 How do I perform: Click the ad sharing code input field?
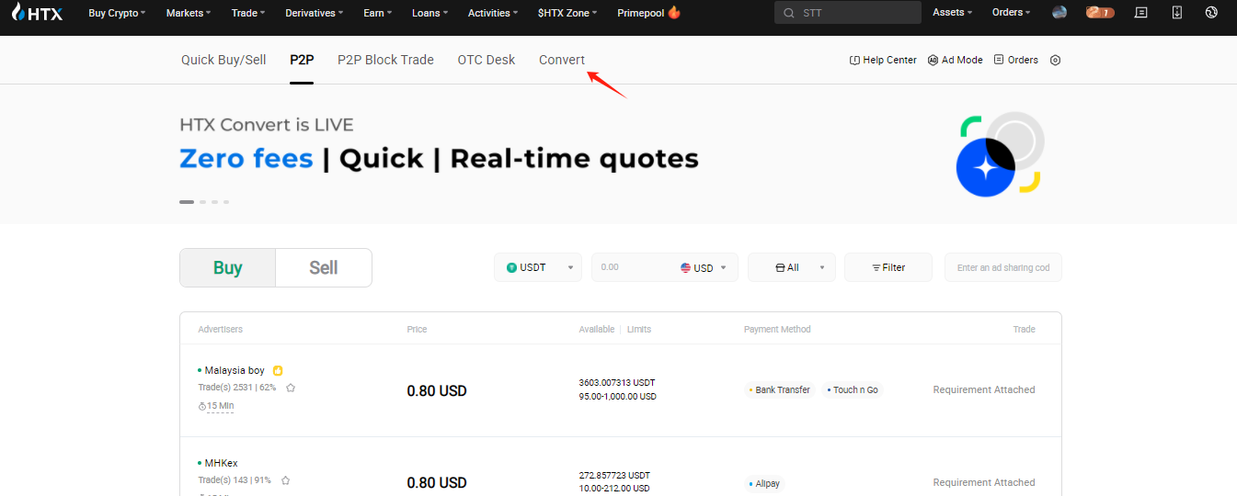1002,267
